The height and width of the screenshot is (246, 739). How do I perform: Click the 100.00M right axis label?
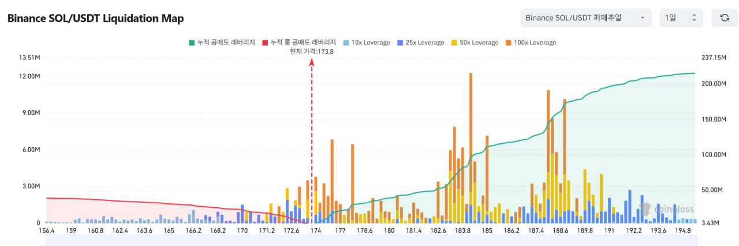tap(714, 155)
